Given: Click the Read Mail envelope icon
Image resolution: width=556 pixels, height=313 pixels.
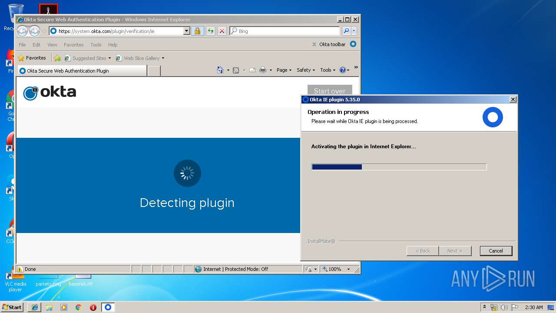Looking at the screenshot, I should pos(252,70).
